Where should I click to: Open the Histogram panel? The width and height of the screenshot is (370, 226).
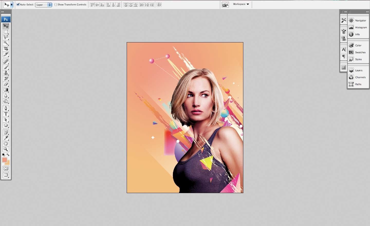point(358,27)
